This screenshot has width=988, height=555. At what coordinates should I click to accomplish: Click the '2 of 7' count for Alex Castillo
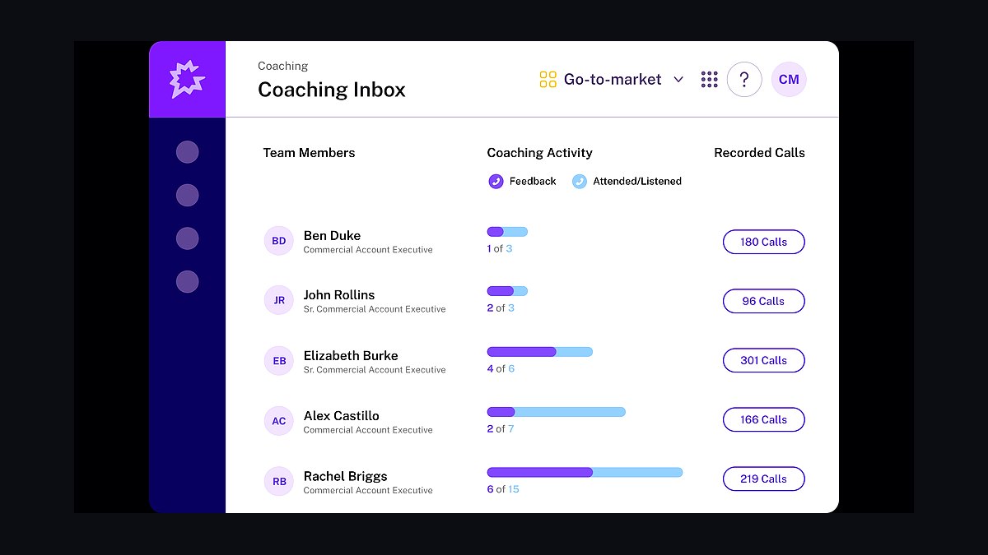point(501,428)
